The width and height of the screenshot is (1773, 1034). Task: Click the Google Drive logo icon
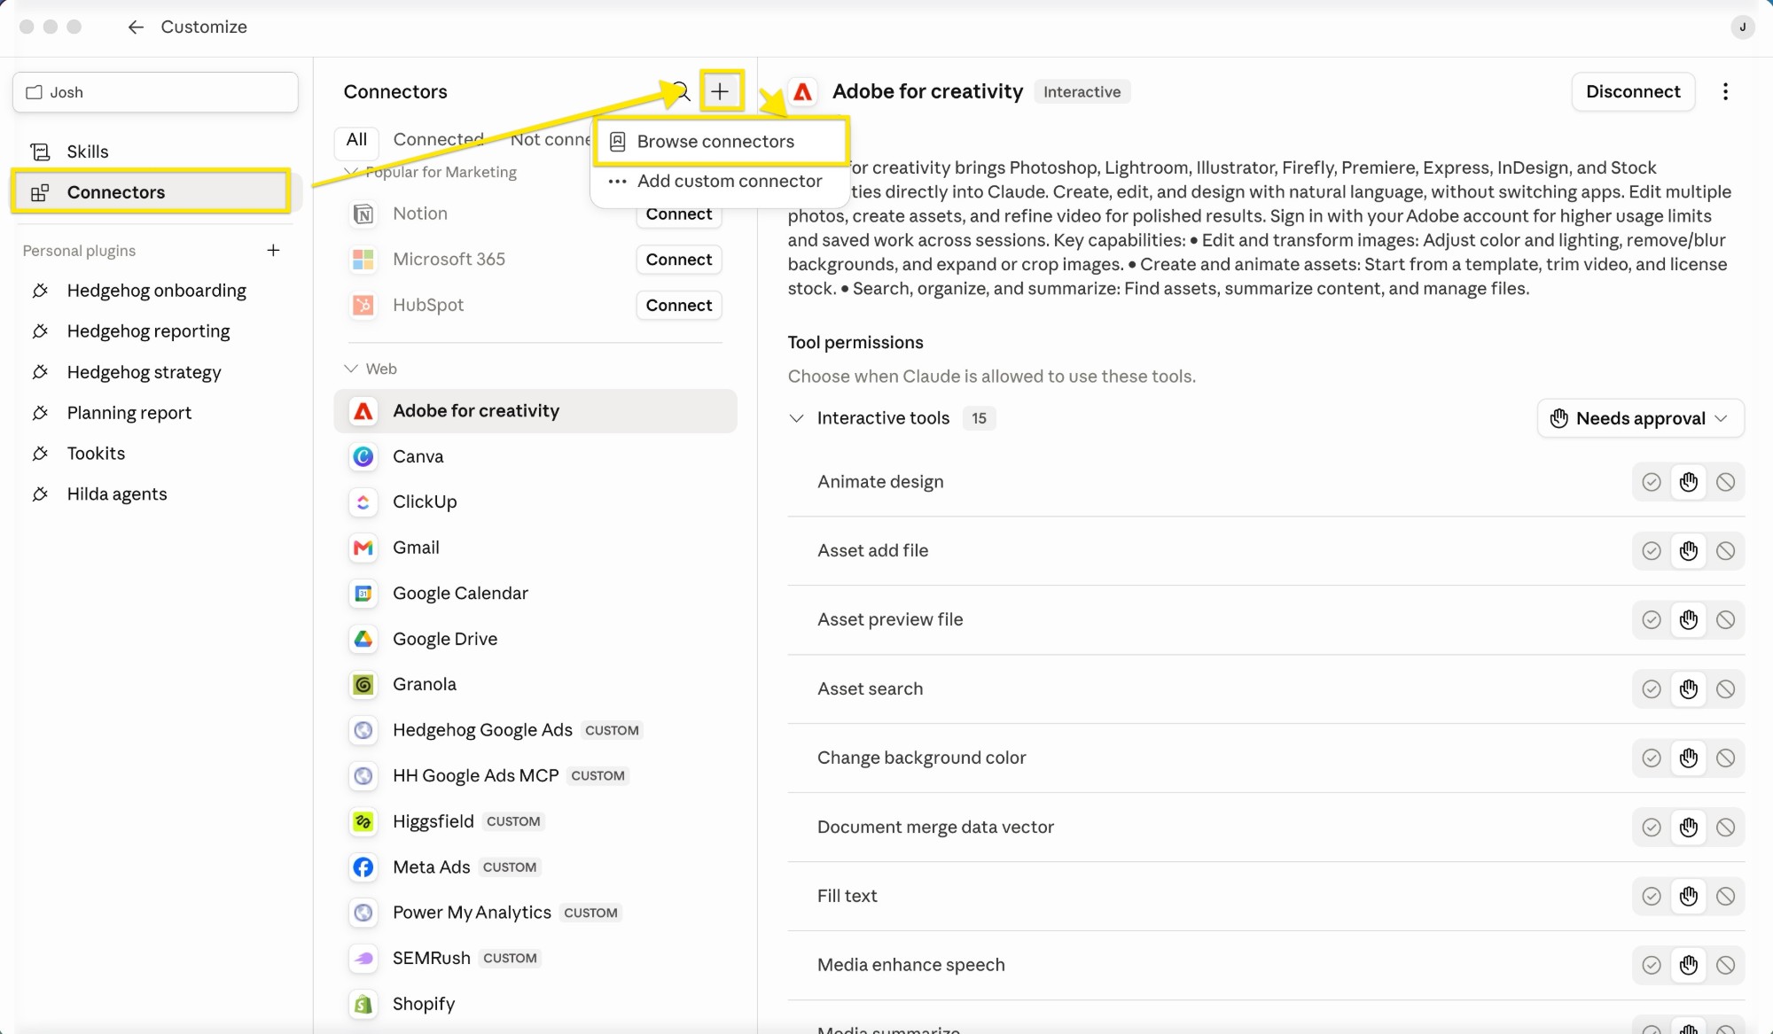(363, 639)
